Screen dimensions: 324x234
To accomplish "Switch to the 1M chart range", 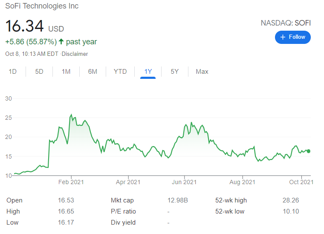I will 66,72.
